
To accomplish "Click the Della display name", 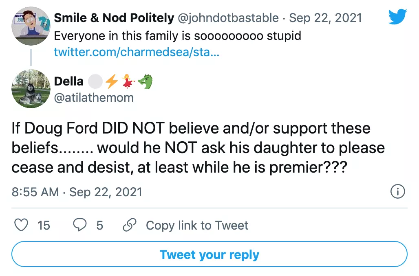I will click(x=68, y=81).
